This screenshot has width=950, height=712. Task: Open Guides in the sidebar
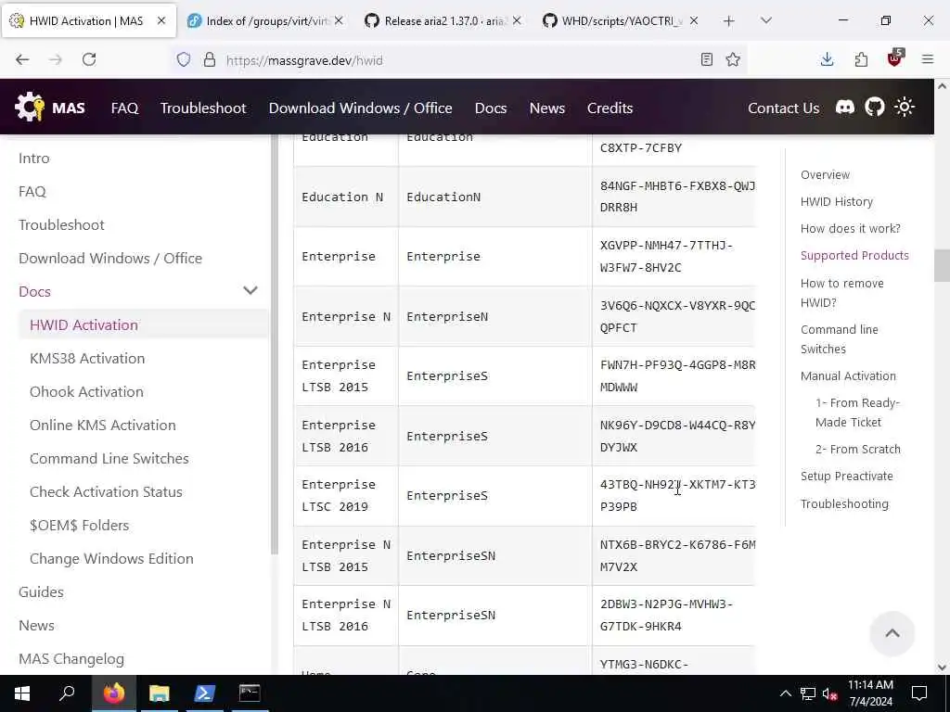click(41, 591)
